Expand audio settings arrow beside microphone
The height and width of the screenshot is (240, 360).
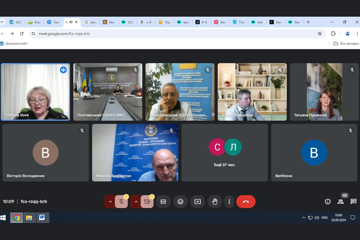[110, 202]
